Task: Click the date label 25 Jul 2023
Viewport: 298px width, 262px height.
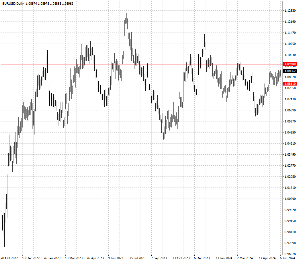Action: coord(137,258)
